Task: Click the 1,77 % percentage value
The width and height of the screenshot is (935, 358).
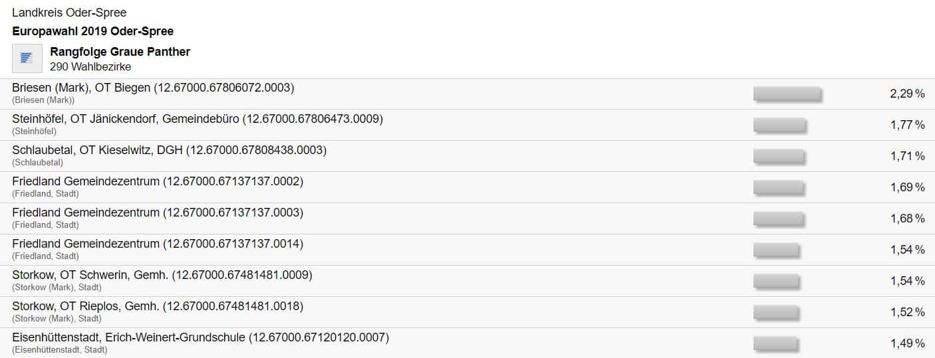Action: (x=907, y=126)
